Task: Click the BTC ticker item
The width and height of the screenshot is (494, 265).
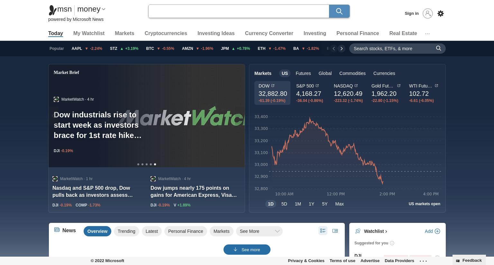Action: 160,49
